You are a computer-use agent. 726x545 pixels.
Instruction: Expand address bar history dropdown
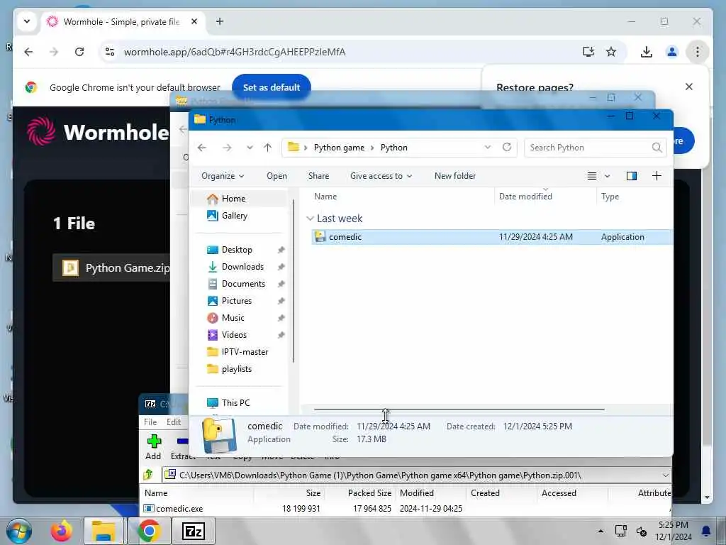click(x=488, y=148)
